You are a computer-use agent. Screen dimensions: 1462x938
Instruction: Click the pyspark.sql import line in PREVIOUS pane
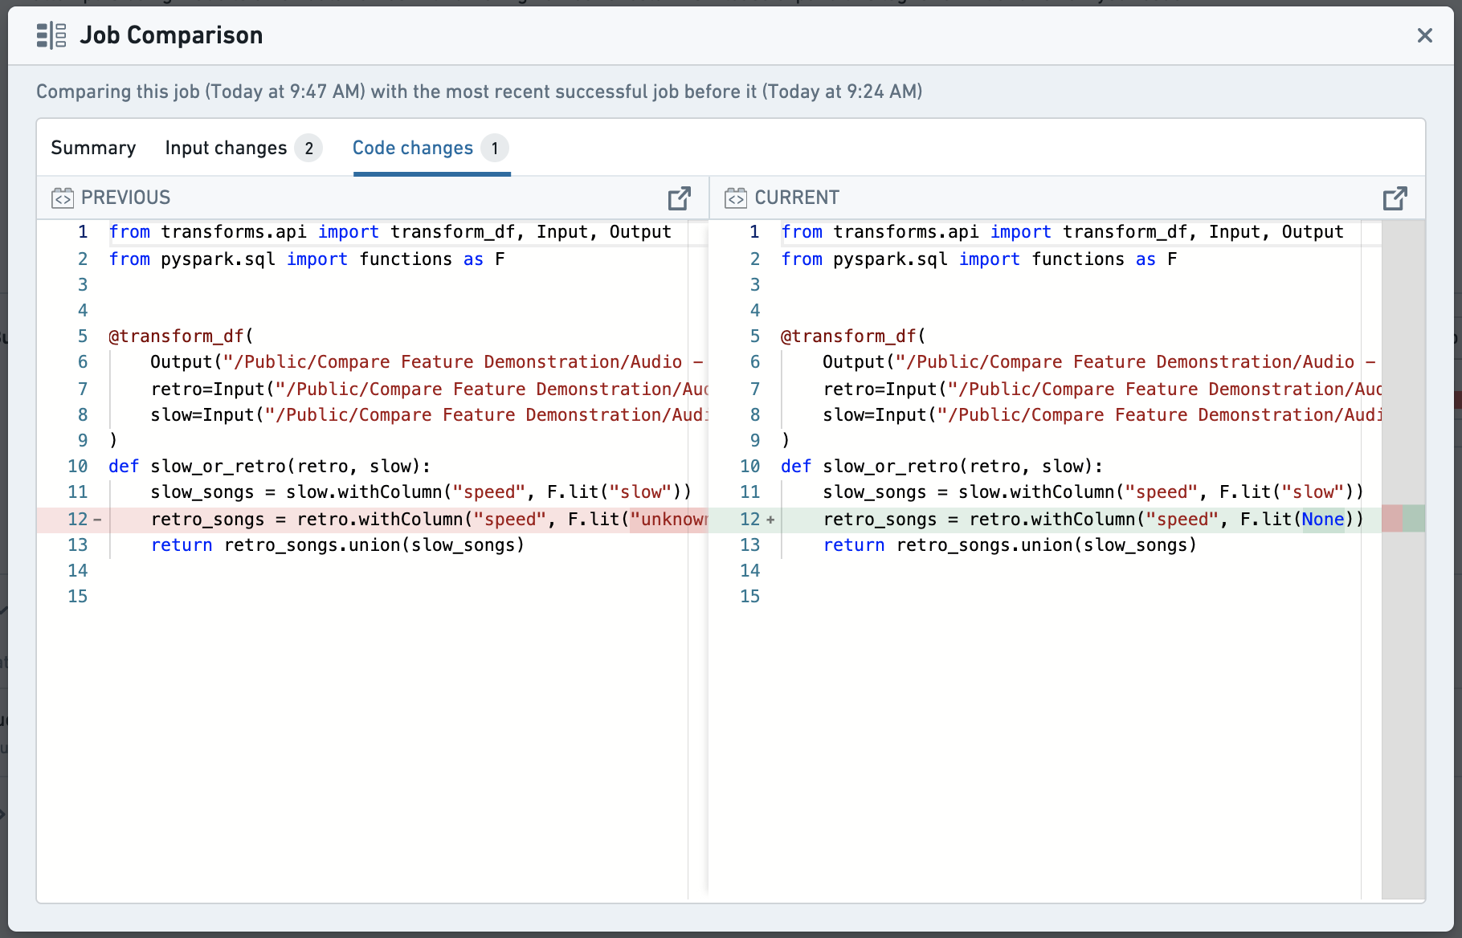click(307, 259)
